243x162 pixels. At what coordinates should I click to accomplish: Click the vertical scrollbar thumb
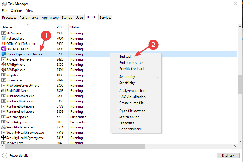(x=240, y=84)
